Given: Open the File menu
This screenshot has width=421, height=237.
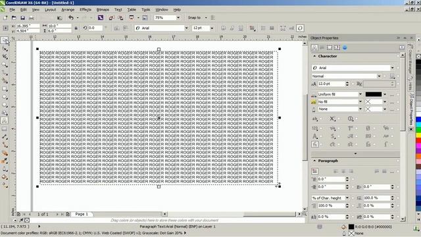Looking at the screenshot, I should pyautogui.click(x=12, y=10).
